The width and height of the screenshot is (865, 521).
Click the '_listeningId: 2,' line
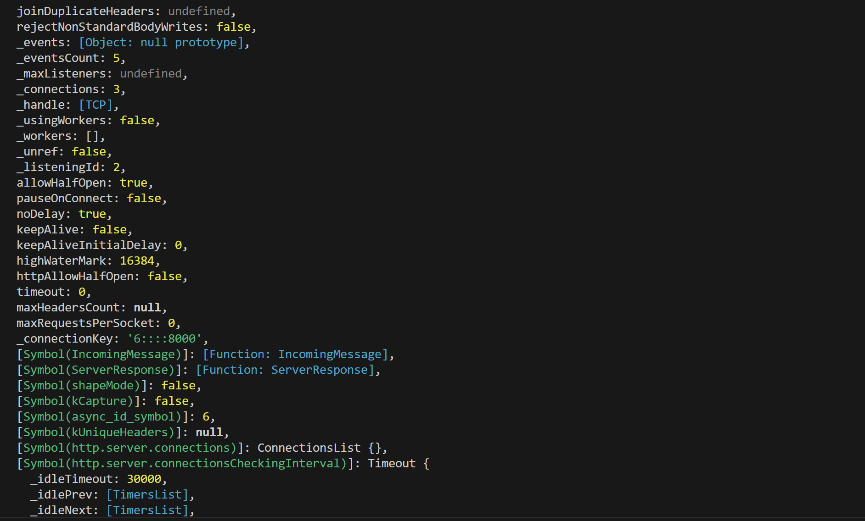(x=71, y=167)
